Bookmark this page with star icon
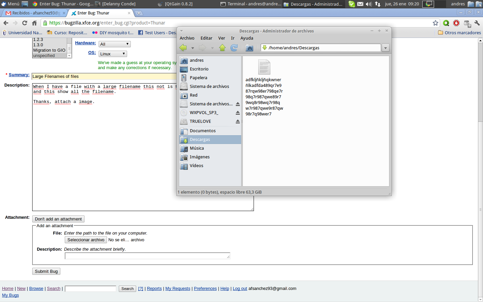This screenshot has width=483, height=302. coord(435,23)
